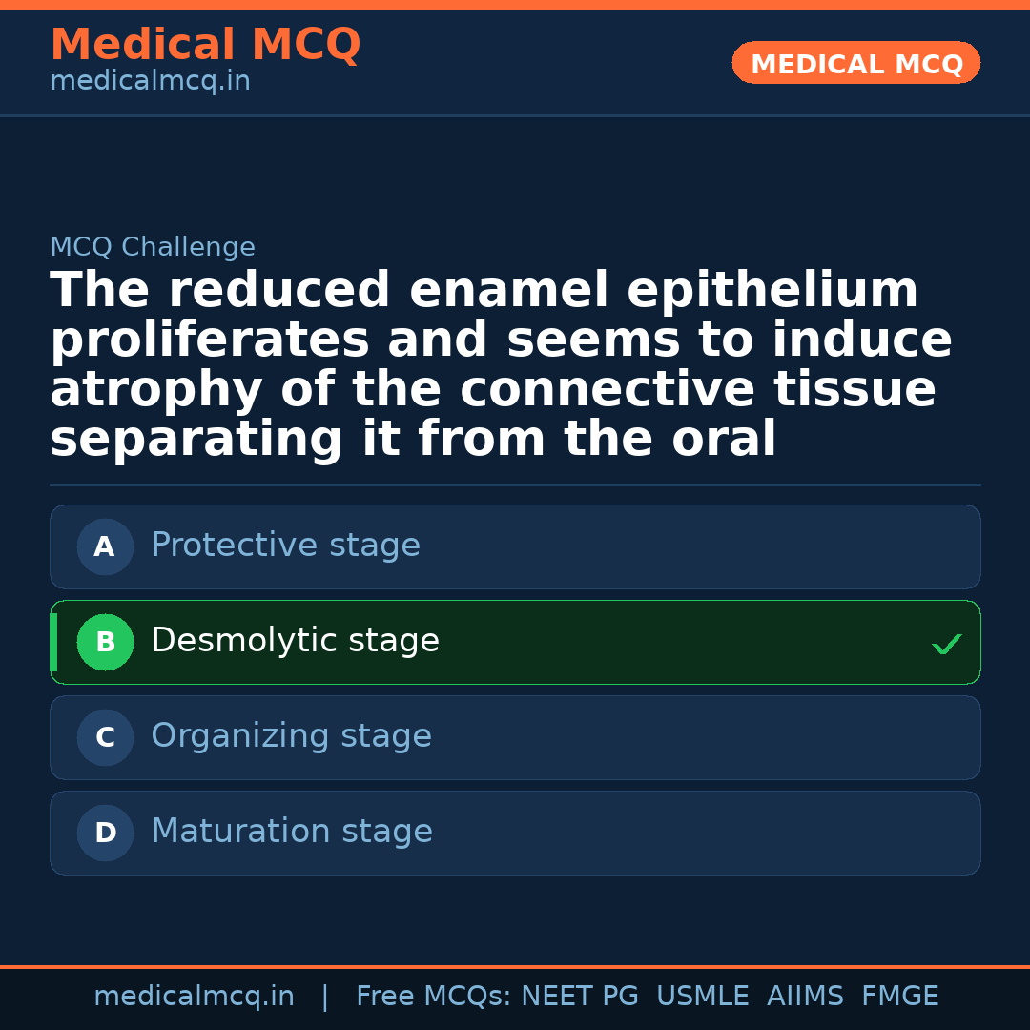Click the Desmolytic stage answer text

click(x=295, y=641)
